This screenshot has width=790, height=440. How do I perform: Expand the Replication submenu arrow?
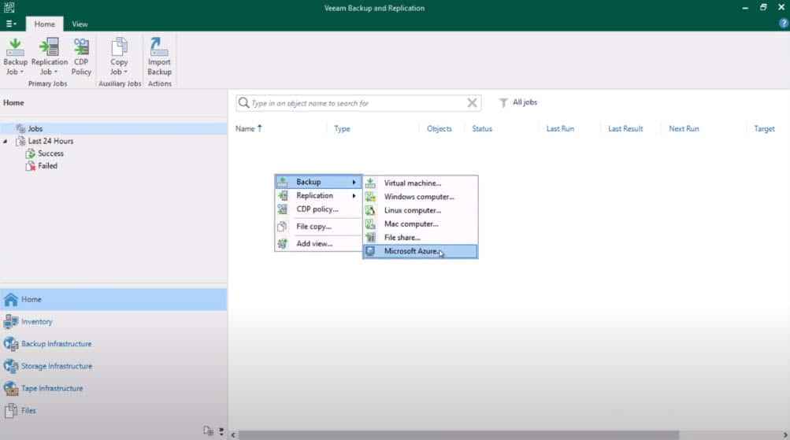tap(354, 196)
